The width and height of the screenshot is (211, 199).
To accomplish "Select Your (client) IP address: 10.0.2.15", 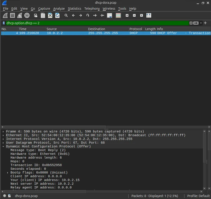I will 45,180.
